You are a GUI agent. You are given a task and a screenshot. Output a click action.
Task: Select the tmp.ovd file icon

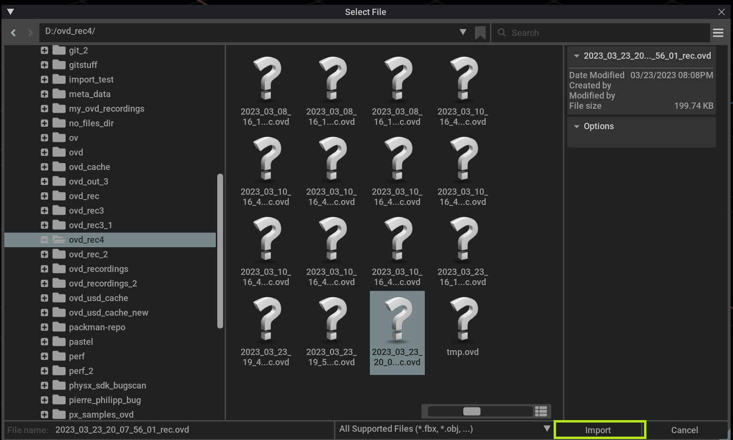463,320
